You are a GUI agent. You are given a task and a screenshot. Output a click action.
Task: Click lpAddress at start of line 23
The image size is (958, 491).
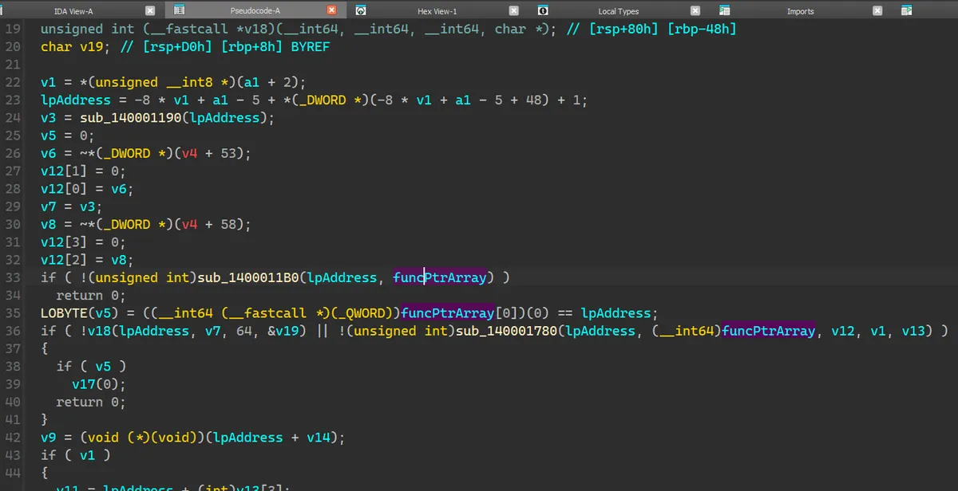click(76, 100)
